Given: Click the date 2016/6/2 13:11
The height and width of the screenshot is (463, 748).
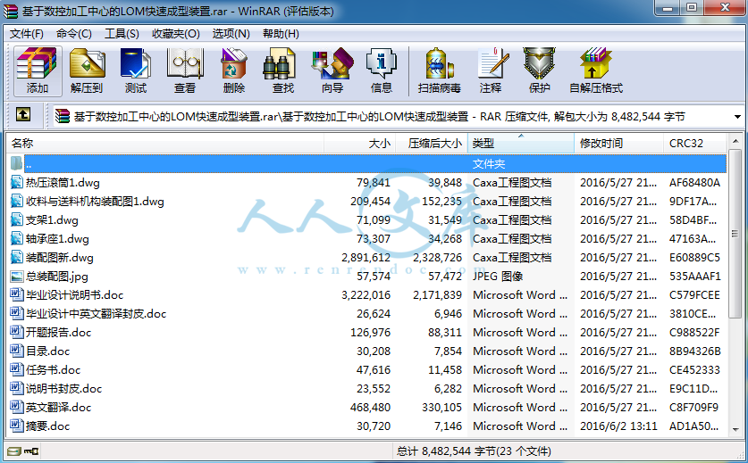Looking at the screenshot, I should tap(618, 426).
